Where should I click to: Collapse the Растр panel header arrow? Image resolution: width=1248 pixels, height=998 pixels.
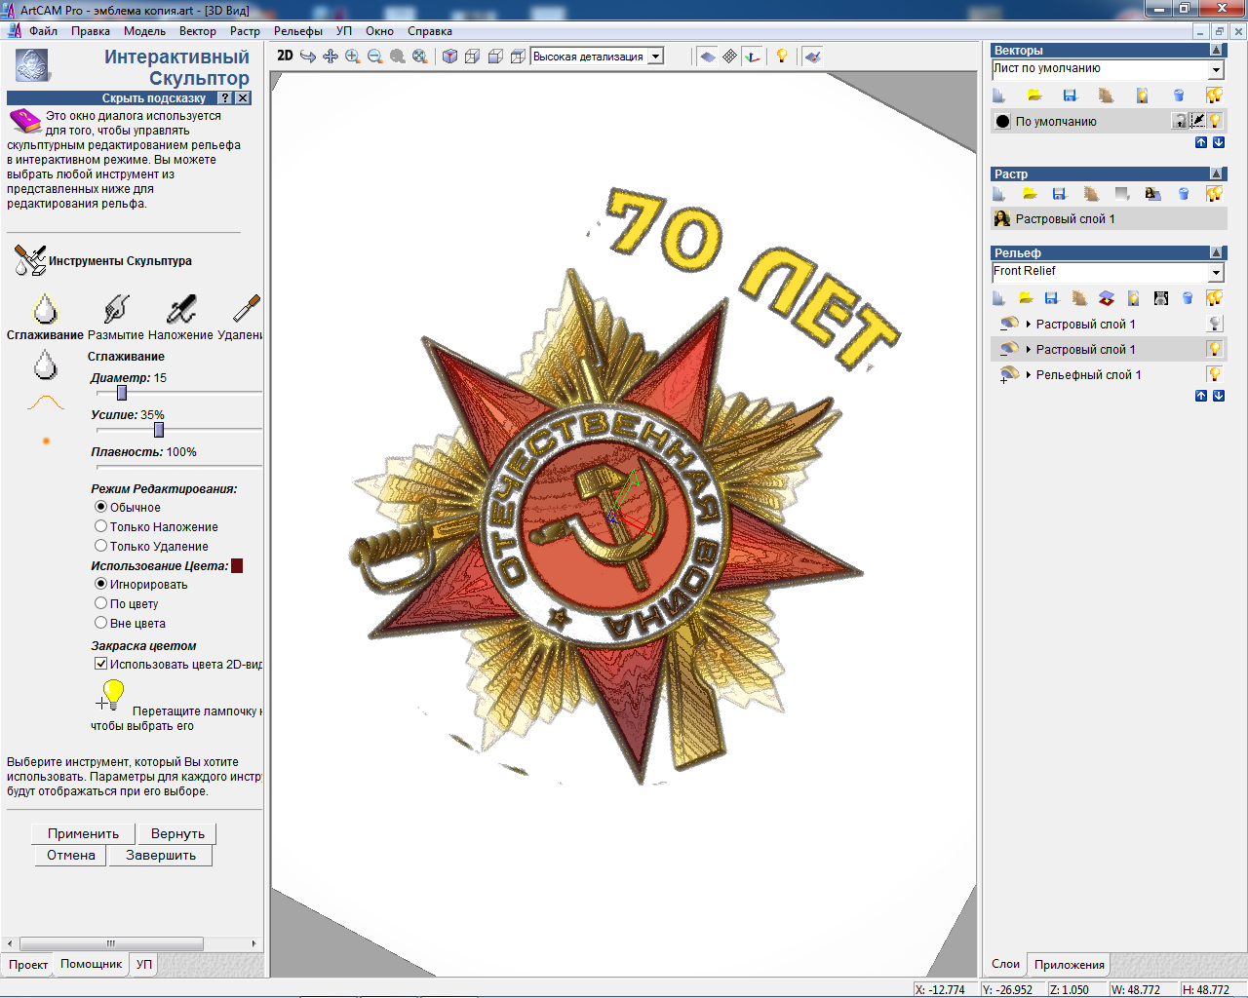(x=1216, y=173)
